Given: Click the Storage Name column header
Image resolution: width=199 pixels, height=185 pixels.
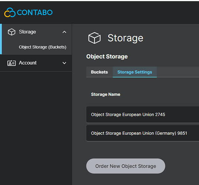Looking at the screenshot, I should [106, 94].
